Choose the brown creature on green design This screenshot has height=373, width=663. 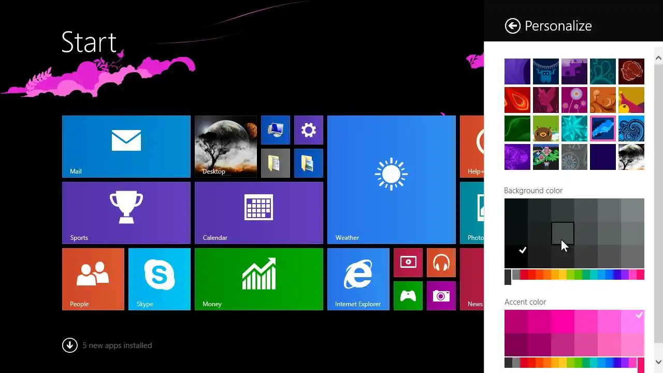pos(546,128)
